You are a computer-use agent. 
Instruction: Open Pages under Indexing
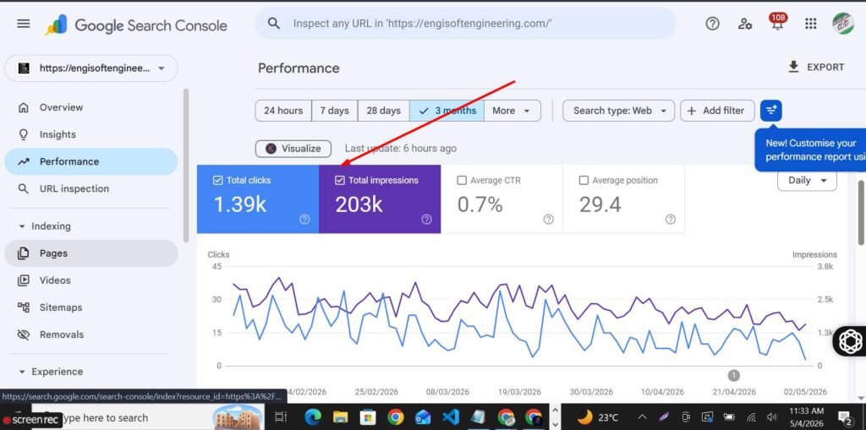click(x=91, y=253)
